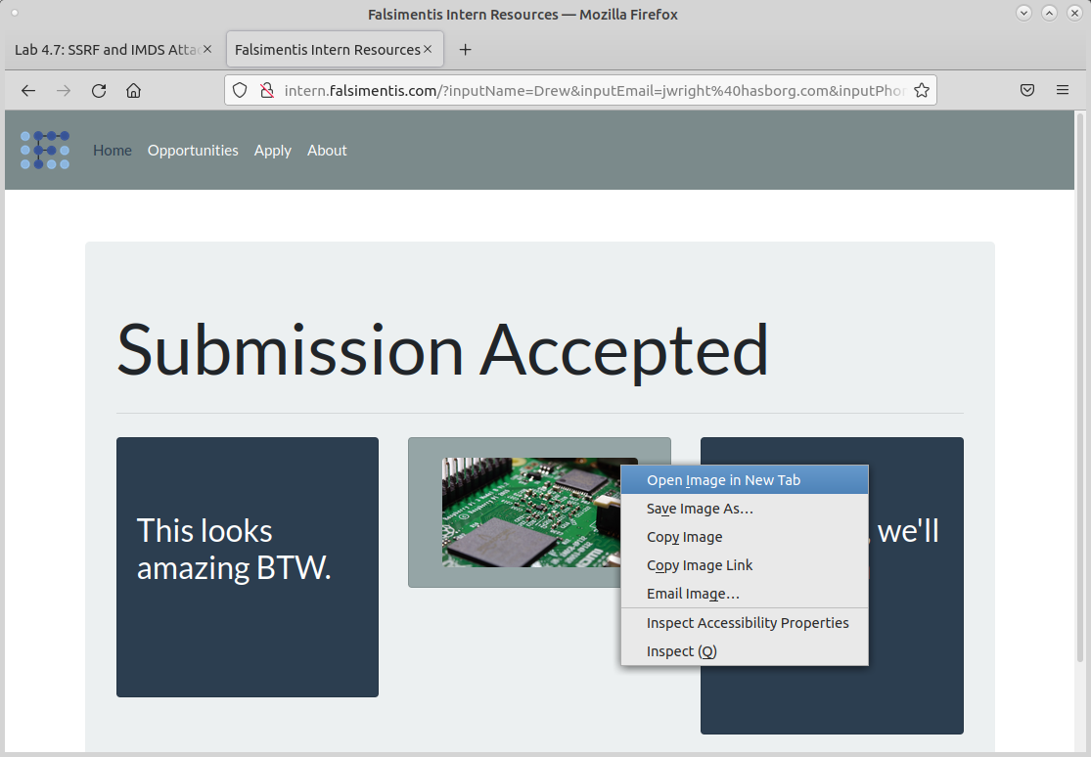Go back with the browser back arrow
The height and width of the screenshot is (757, 1091).
[27, 90]
